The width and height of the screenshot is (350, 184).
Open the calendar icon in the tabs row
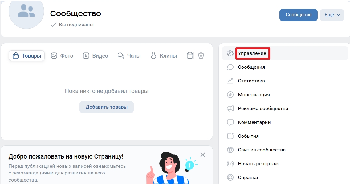click(x=190, y=56)
